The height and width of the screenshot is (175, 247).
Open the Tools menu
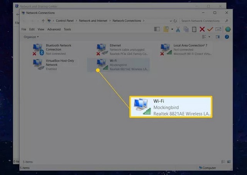[67, 29]
